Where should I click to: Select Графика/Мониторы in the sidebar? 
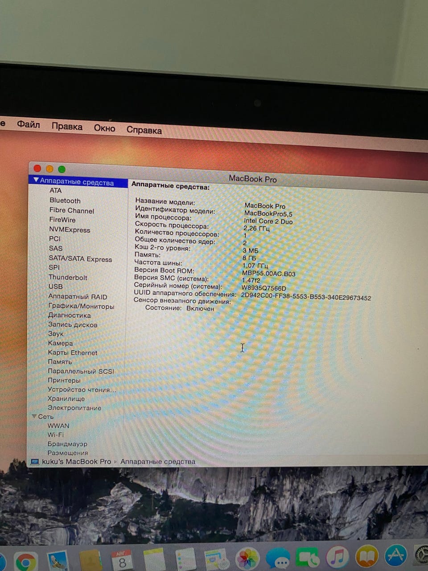tap(81, 306)
